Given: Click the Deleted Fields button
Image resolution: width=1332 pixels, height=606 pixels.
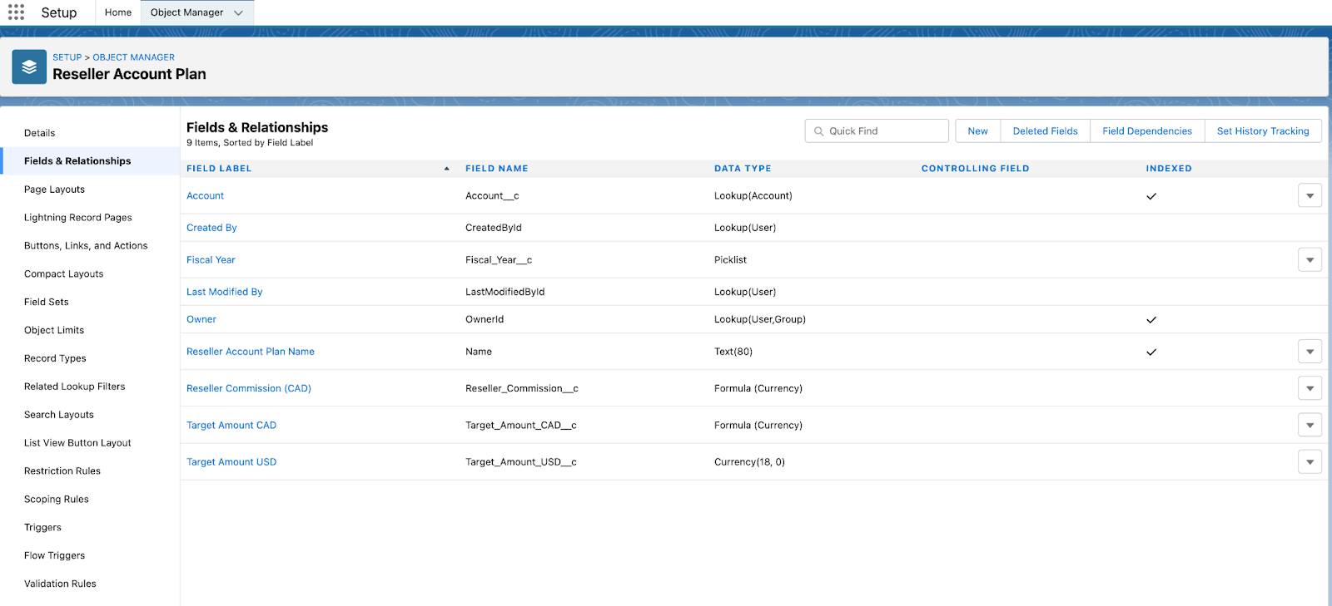Looking at the screenshot, I should [x=1045, y=131].
